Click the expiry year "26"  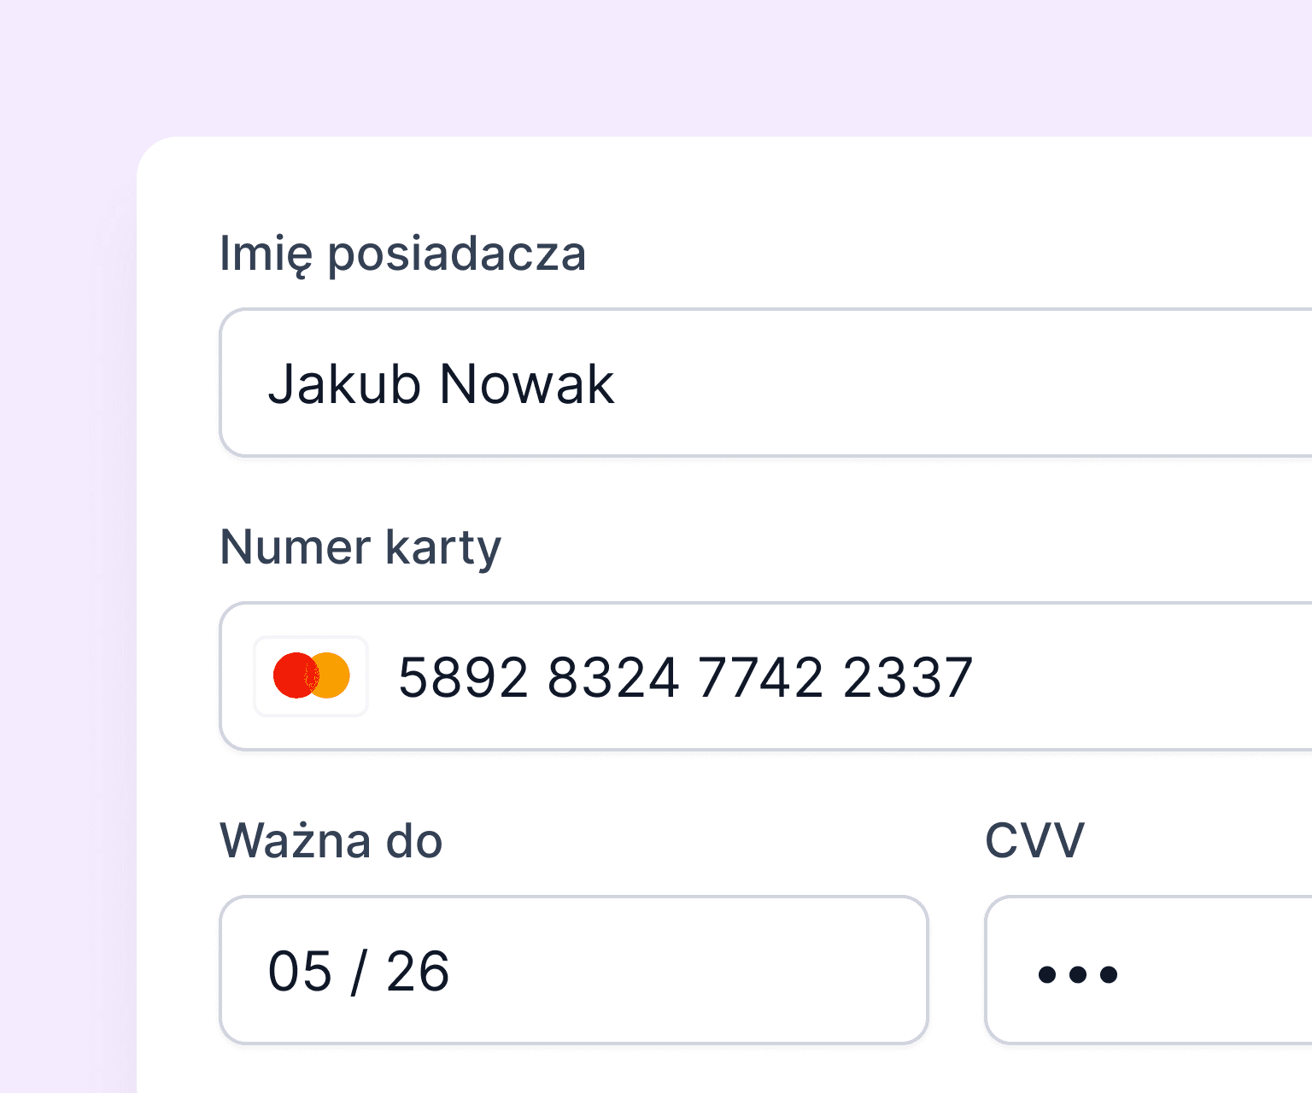pyautogui.click(x=417, y=972)
